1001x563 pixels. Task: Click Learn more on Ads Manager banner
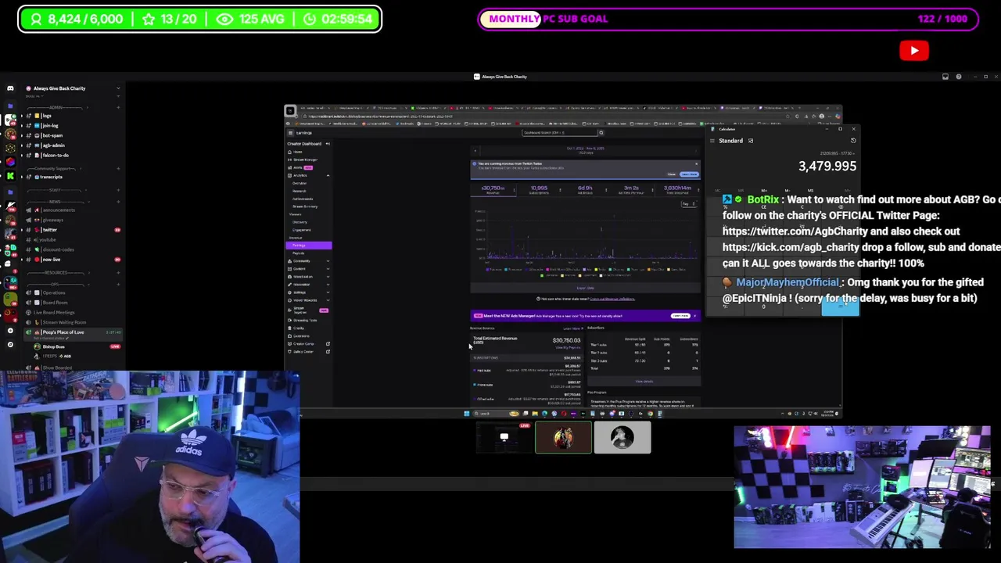point(680,316)
